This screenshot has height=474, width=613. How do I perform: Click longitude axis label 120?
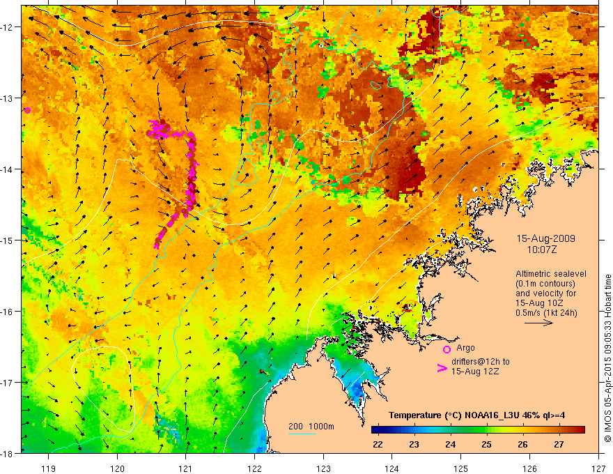(x=117, y=468)
